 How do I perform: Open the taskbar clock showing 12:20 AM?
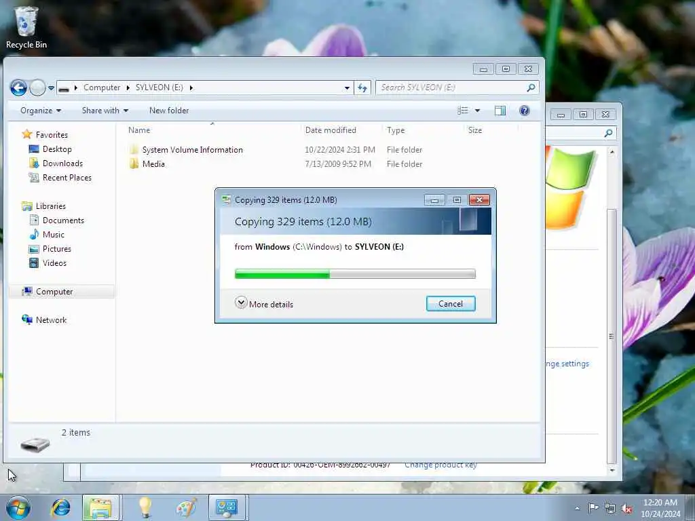[660, 508]
